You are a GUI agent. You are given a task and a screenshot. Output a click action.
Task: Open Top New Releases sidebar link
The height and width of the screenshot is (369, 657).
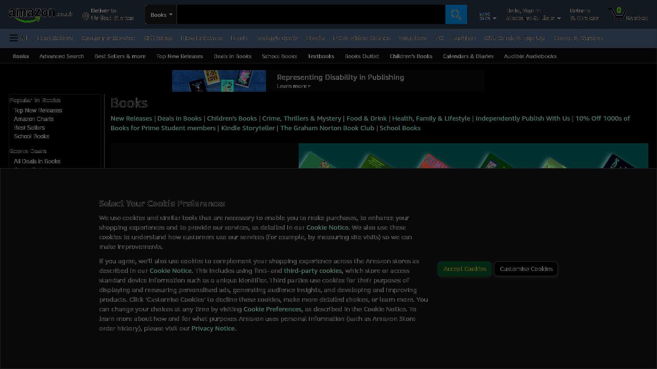pos(38,111)
